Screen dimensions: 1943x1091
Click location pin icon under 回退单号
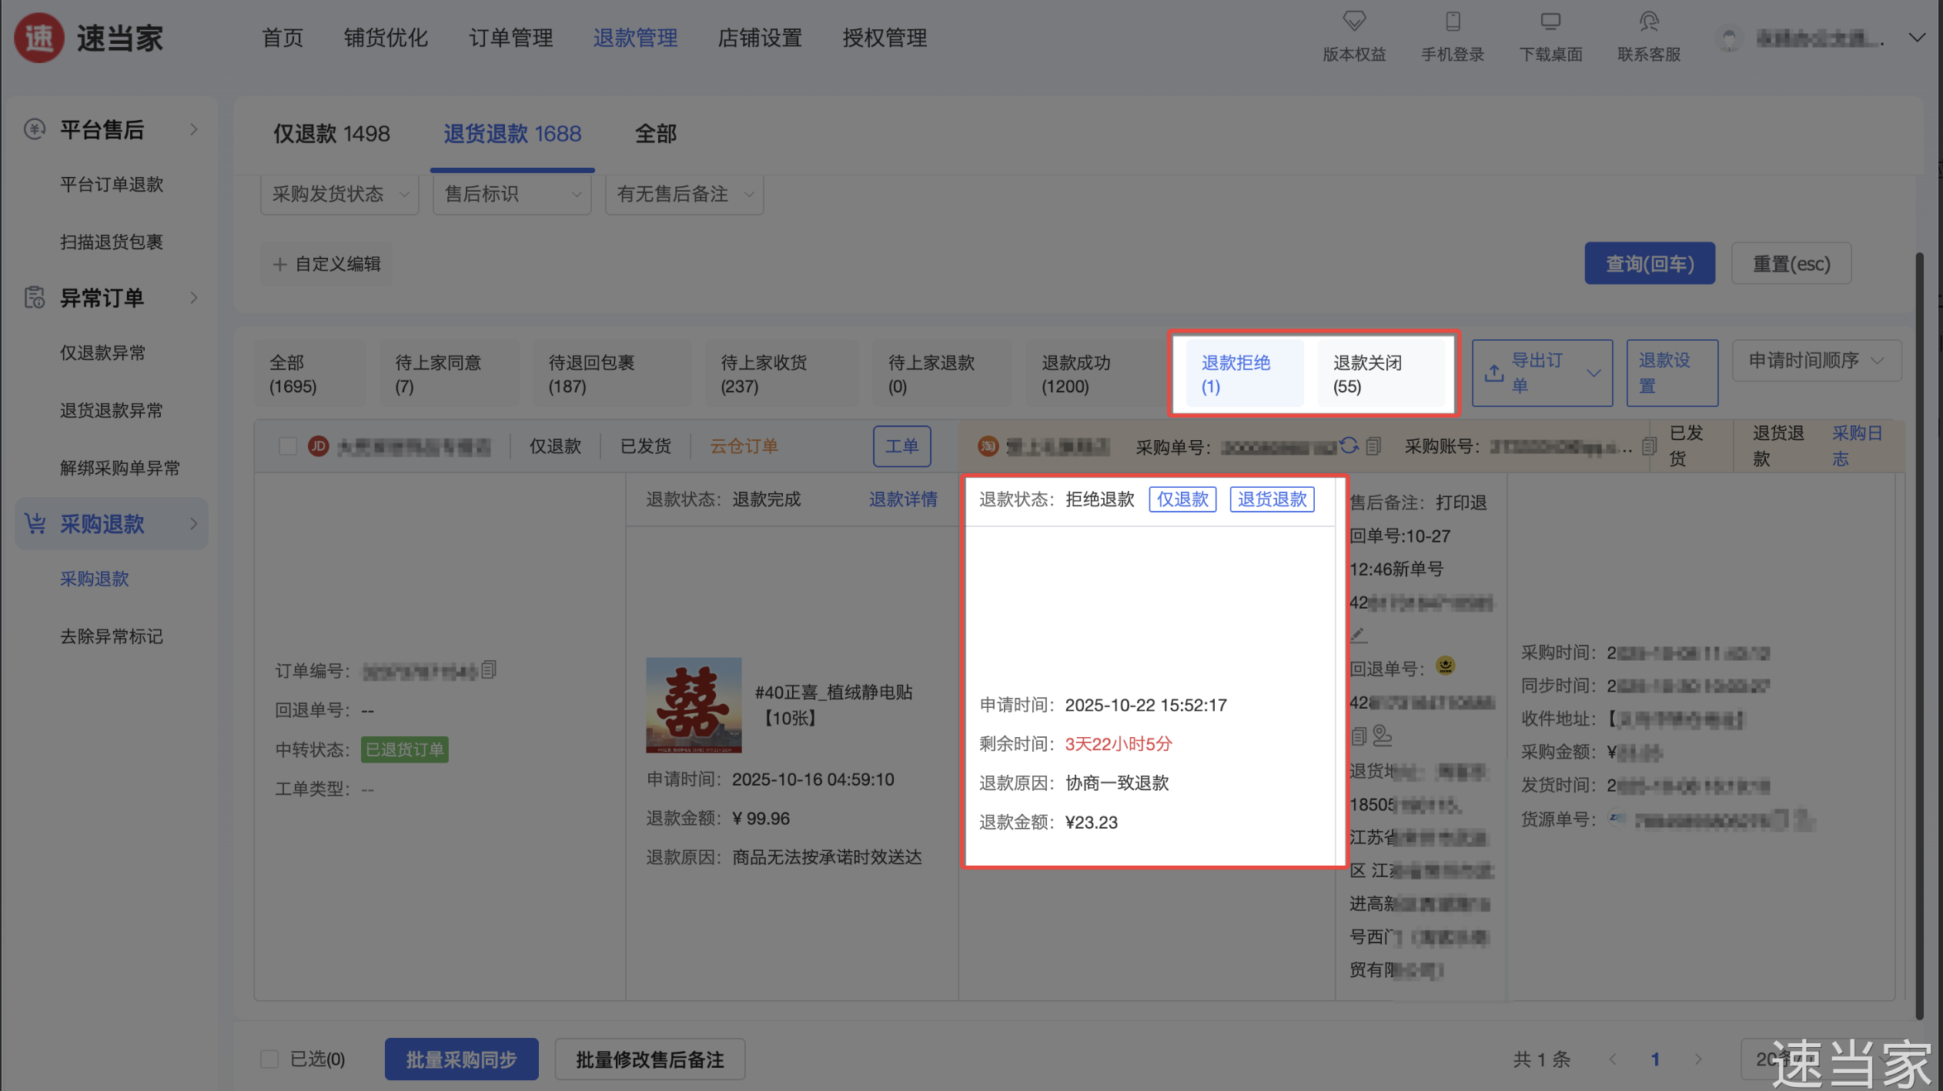1383,736
